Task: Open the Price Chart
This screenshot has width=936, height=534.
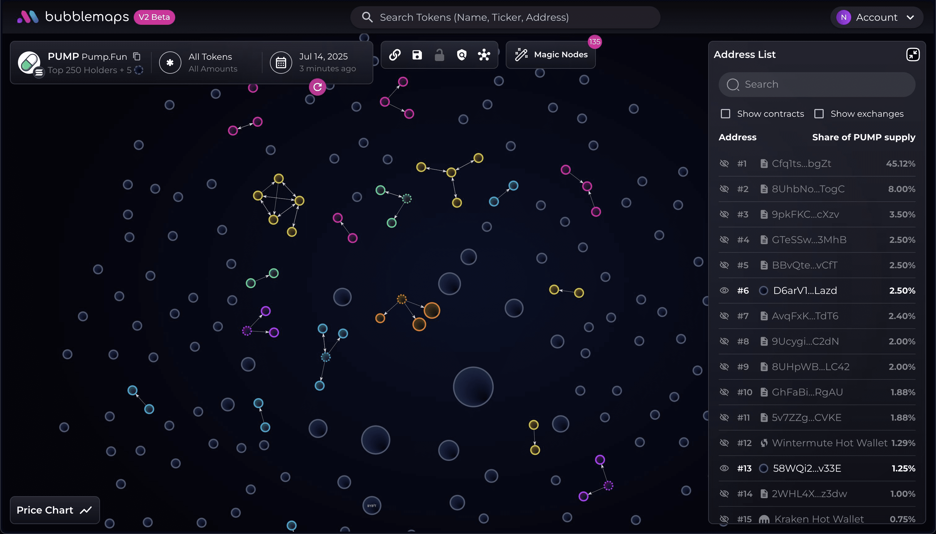Action: coord(54,510)
